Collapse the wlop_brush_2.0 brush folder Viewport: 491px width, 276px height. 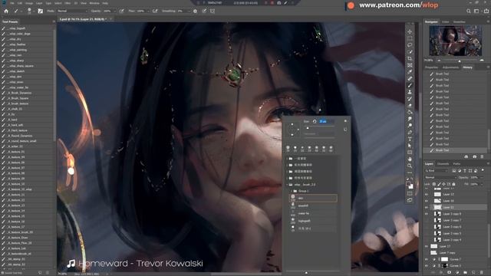point(287,185)
